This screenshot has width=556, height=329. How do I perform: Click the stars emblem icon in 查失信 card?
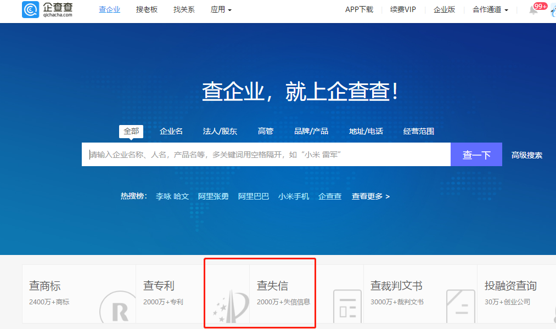coord(231,307)
